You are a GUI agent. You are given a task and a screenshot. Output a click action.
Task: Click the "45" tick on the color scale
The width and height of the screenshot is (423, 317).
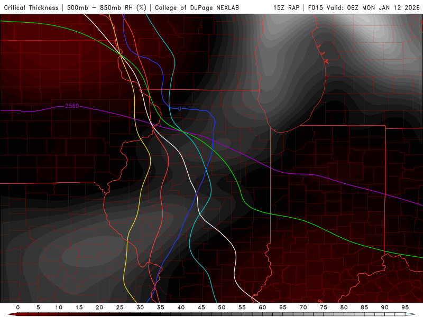[201, 307]
